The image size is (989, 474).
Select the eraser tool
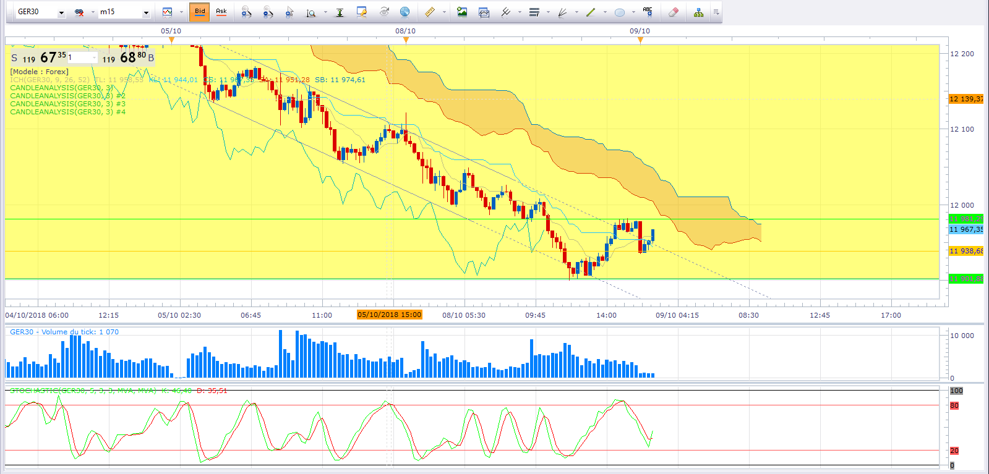click(674, 12)
